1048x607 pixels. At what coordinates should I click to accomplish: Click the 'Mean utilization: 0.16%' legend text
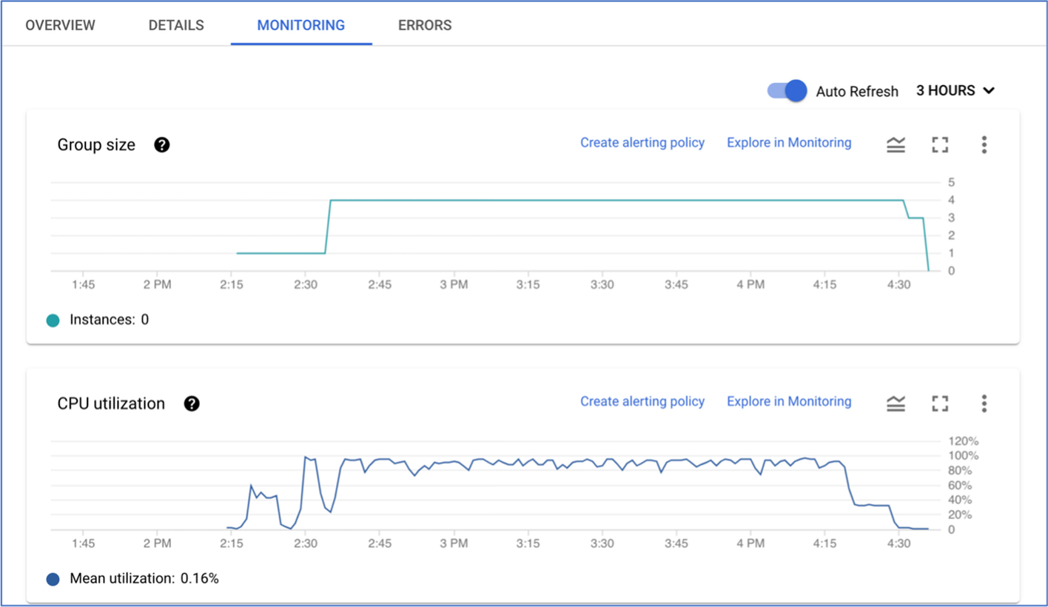coord(144,579)
